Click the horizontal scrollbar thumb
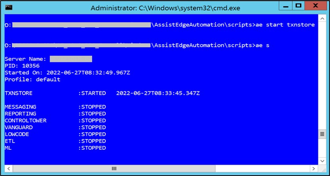Viewport: 330px width, 176px height. [x=114, y=168]
